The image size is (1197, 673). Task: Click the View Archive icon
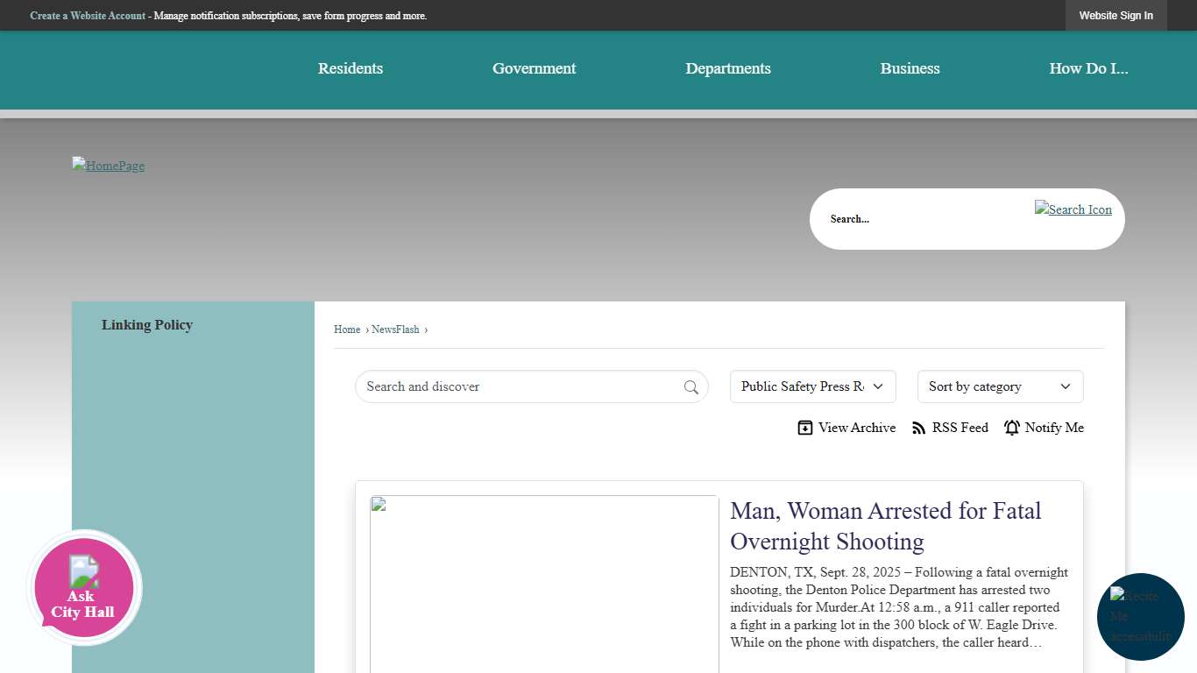coord(804,428)
